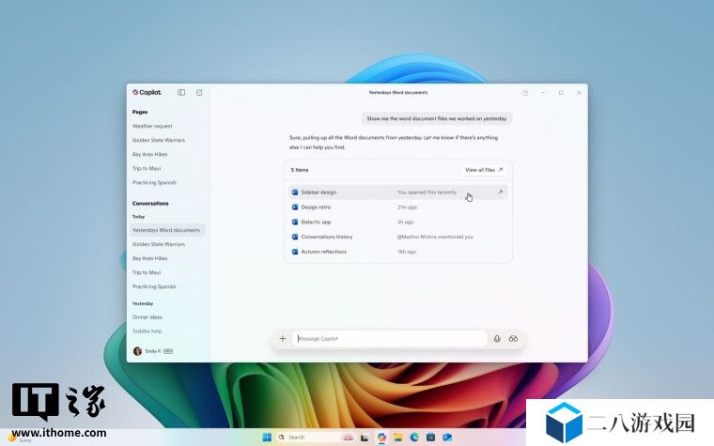Toggle the Copilot sidebar panel icon
This screenshot has height=446, width=714.
(181, 92)
